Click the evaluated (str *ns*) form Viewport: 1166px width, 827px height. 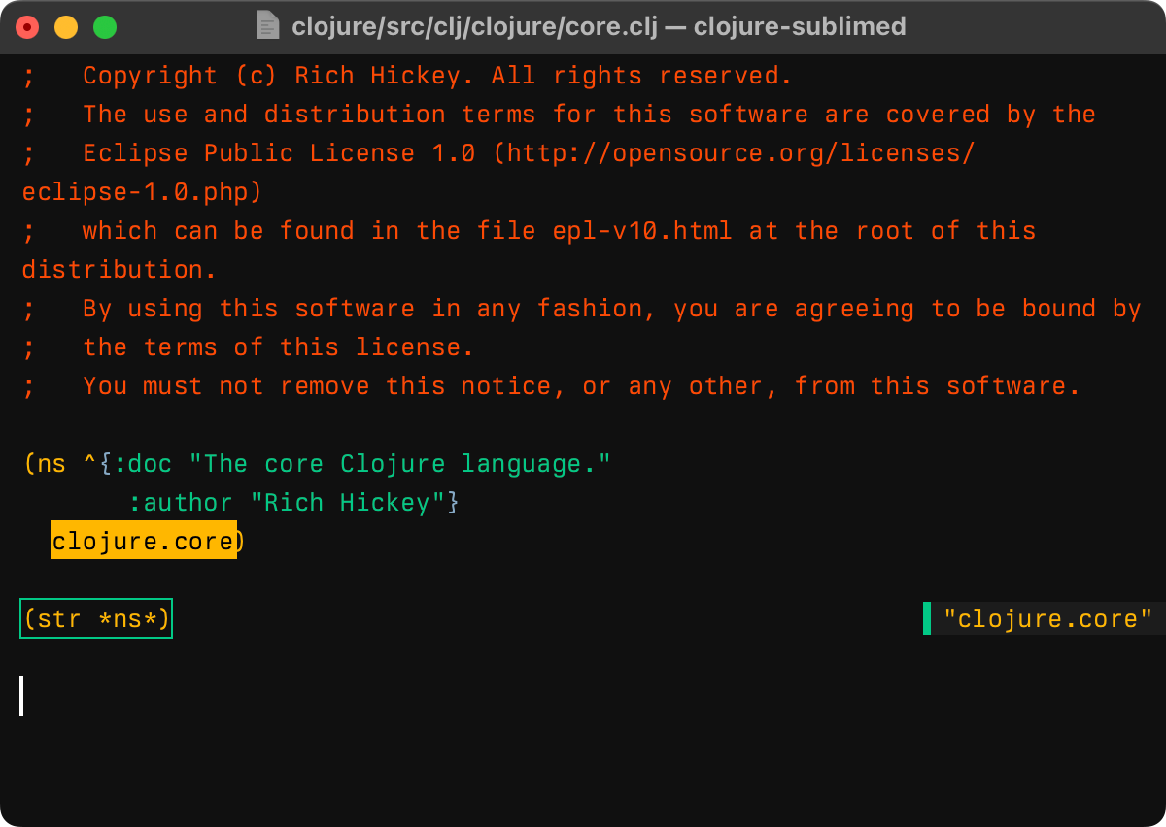[96, 618]
